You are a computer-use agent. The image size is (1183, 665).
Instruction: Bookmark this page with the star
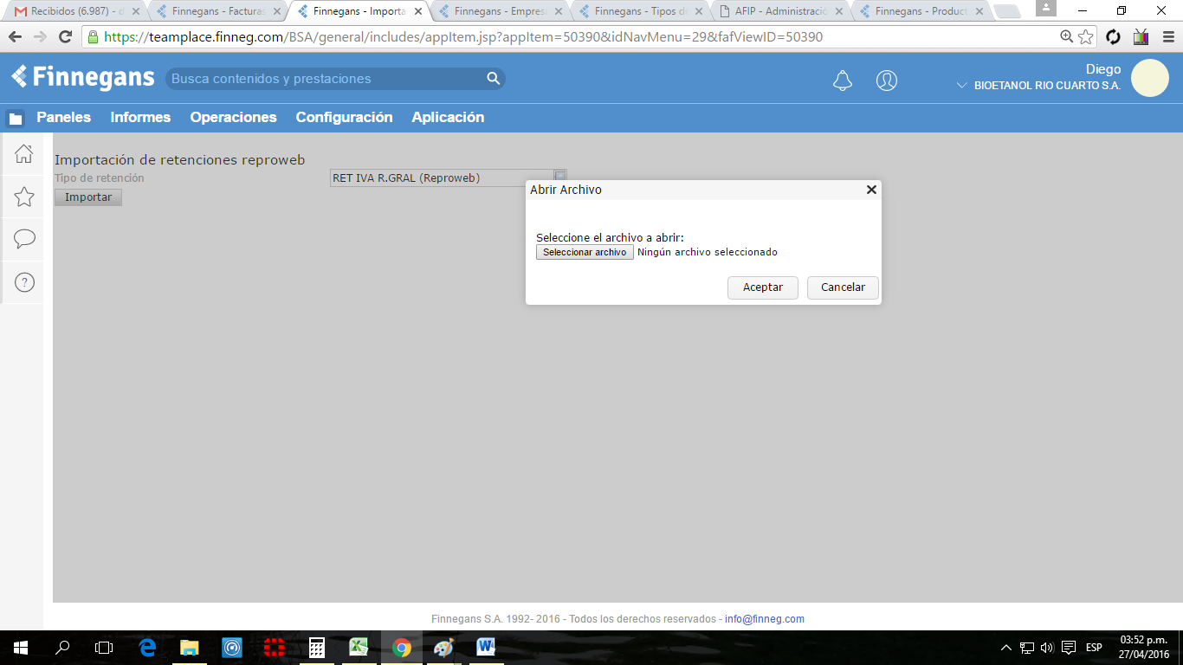coord(1086,37)
